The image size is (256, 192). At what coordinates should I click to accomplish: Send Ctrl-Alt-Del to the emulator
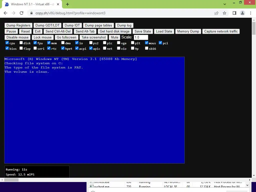[x=58, y=31]
